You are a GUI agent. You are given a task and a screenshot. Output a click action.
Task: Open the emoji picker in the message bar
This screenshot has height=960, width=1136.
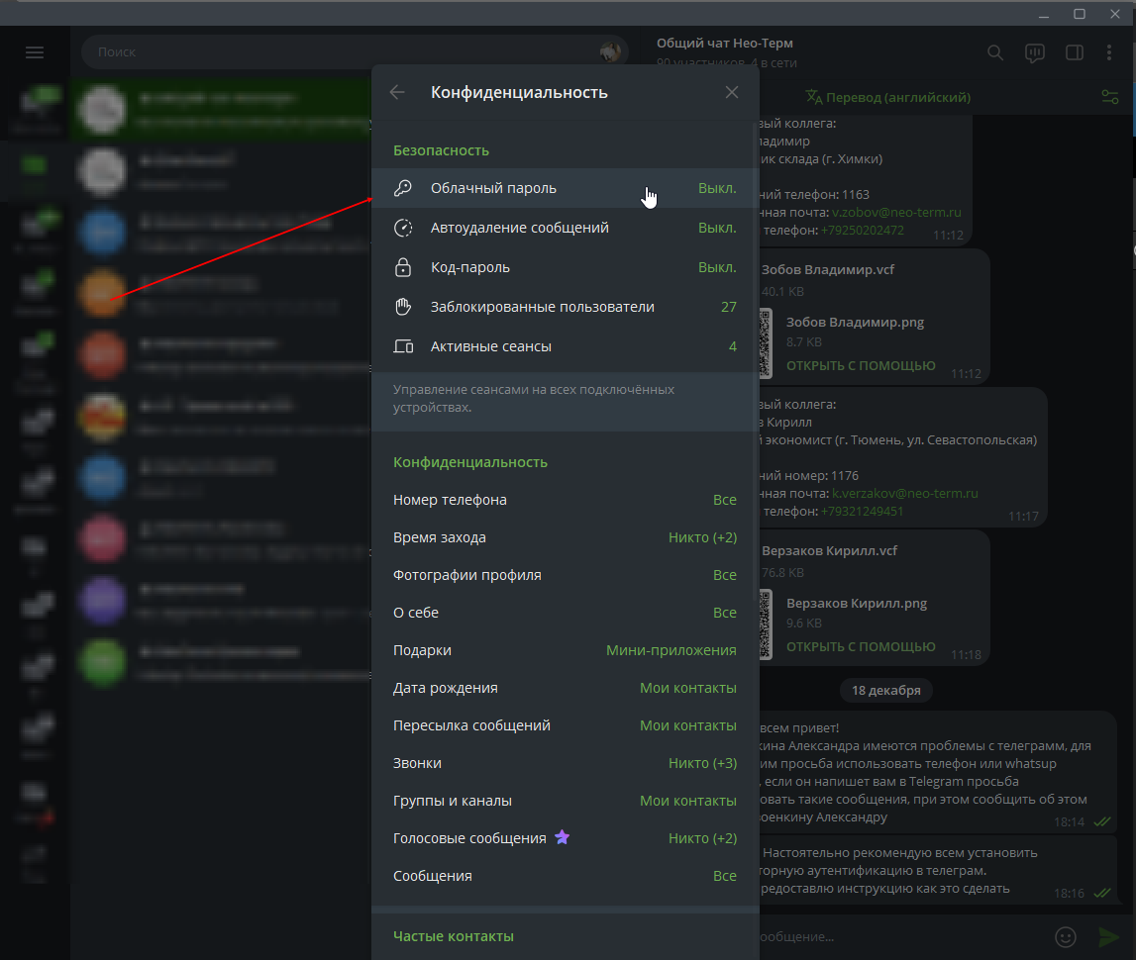(x=1065, y=937)
